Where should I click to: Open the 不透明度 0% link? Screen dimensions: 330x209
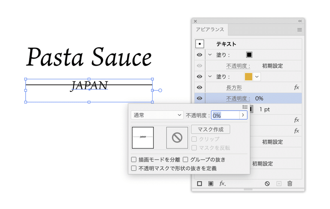(238, 99)
